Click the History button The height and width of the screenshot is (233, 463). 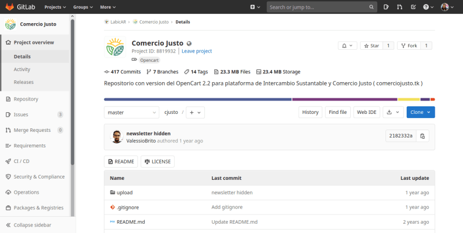coord(310,112)
